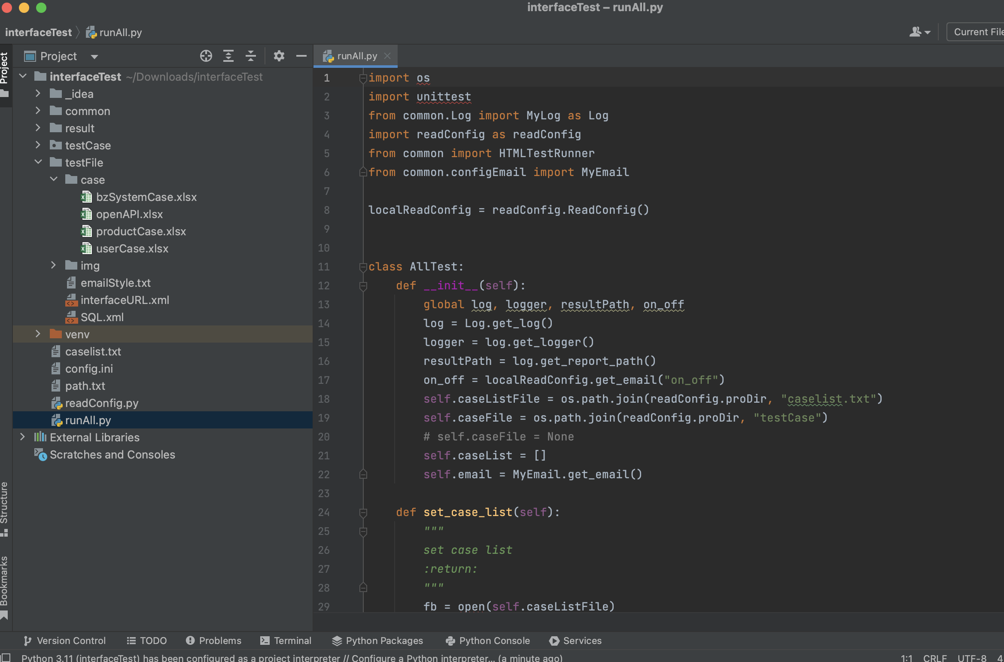Image resolution: width=1004 pixels, height=662 pixels.
Task: Toggle fold marker at line 1 imports
Action: (363, 78)
